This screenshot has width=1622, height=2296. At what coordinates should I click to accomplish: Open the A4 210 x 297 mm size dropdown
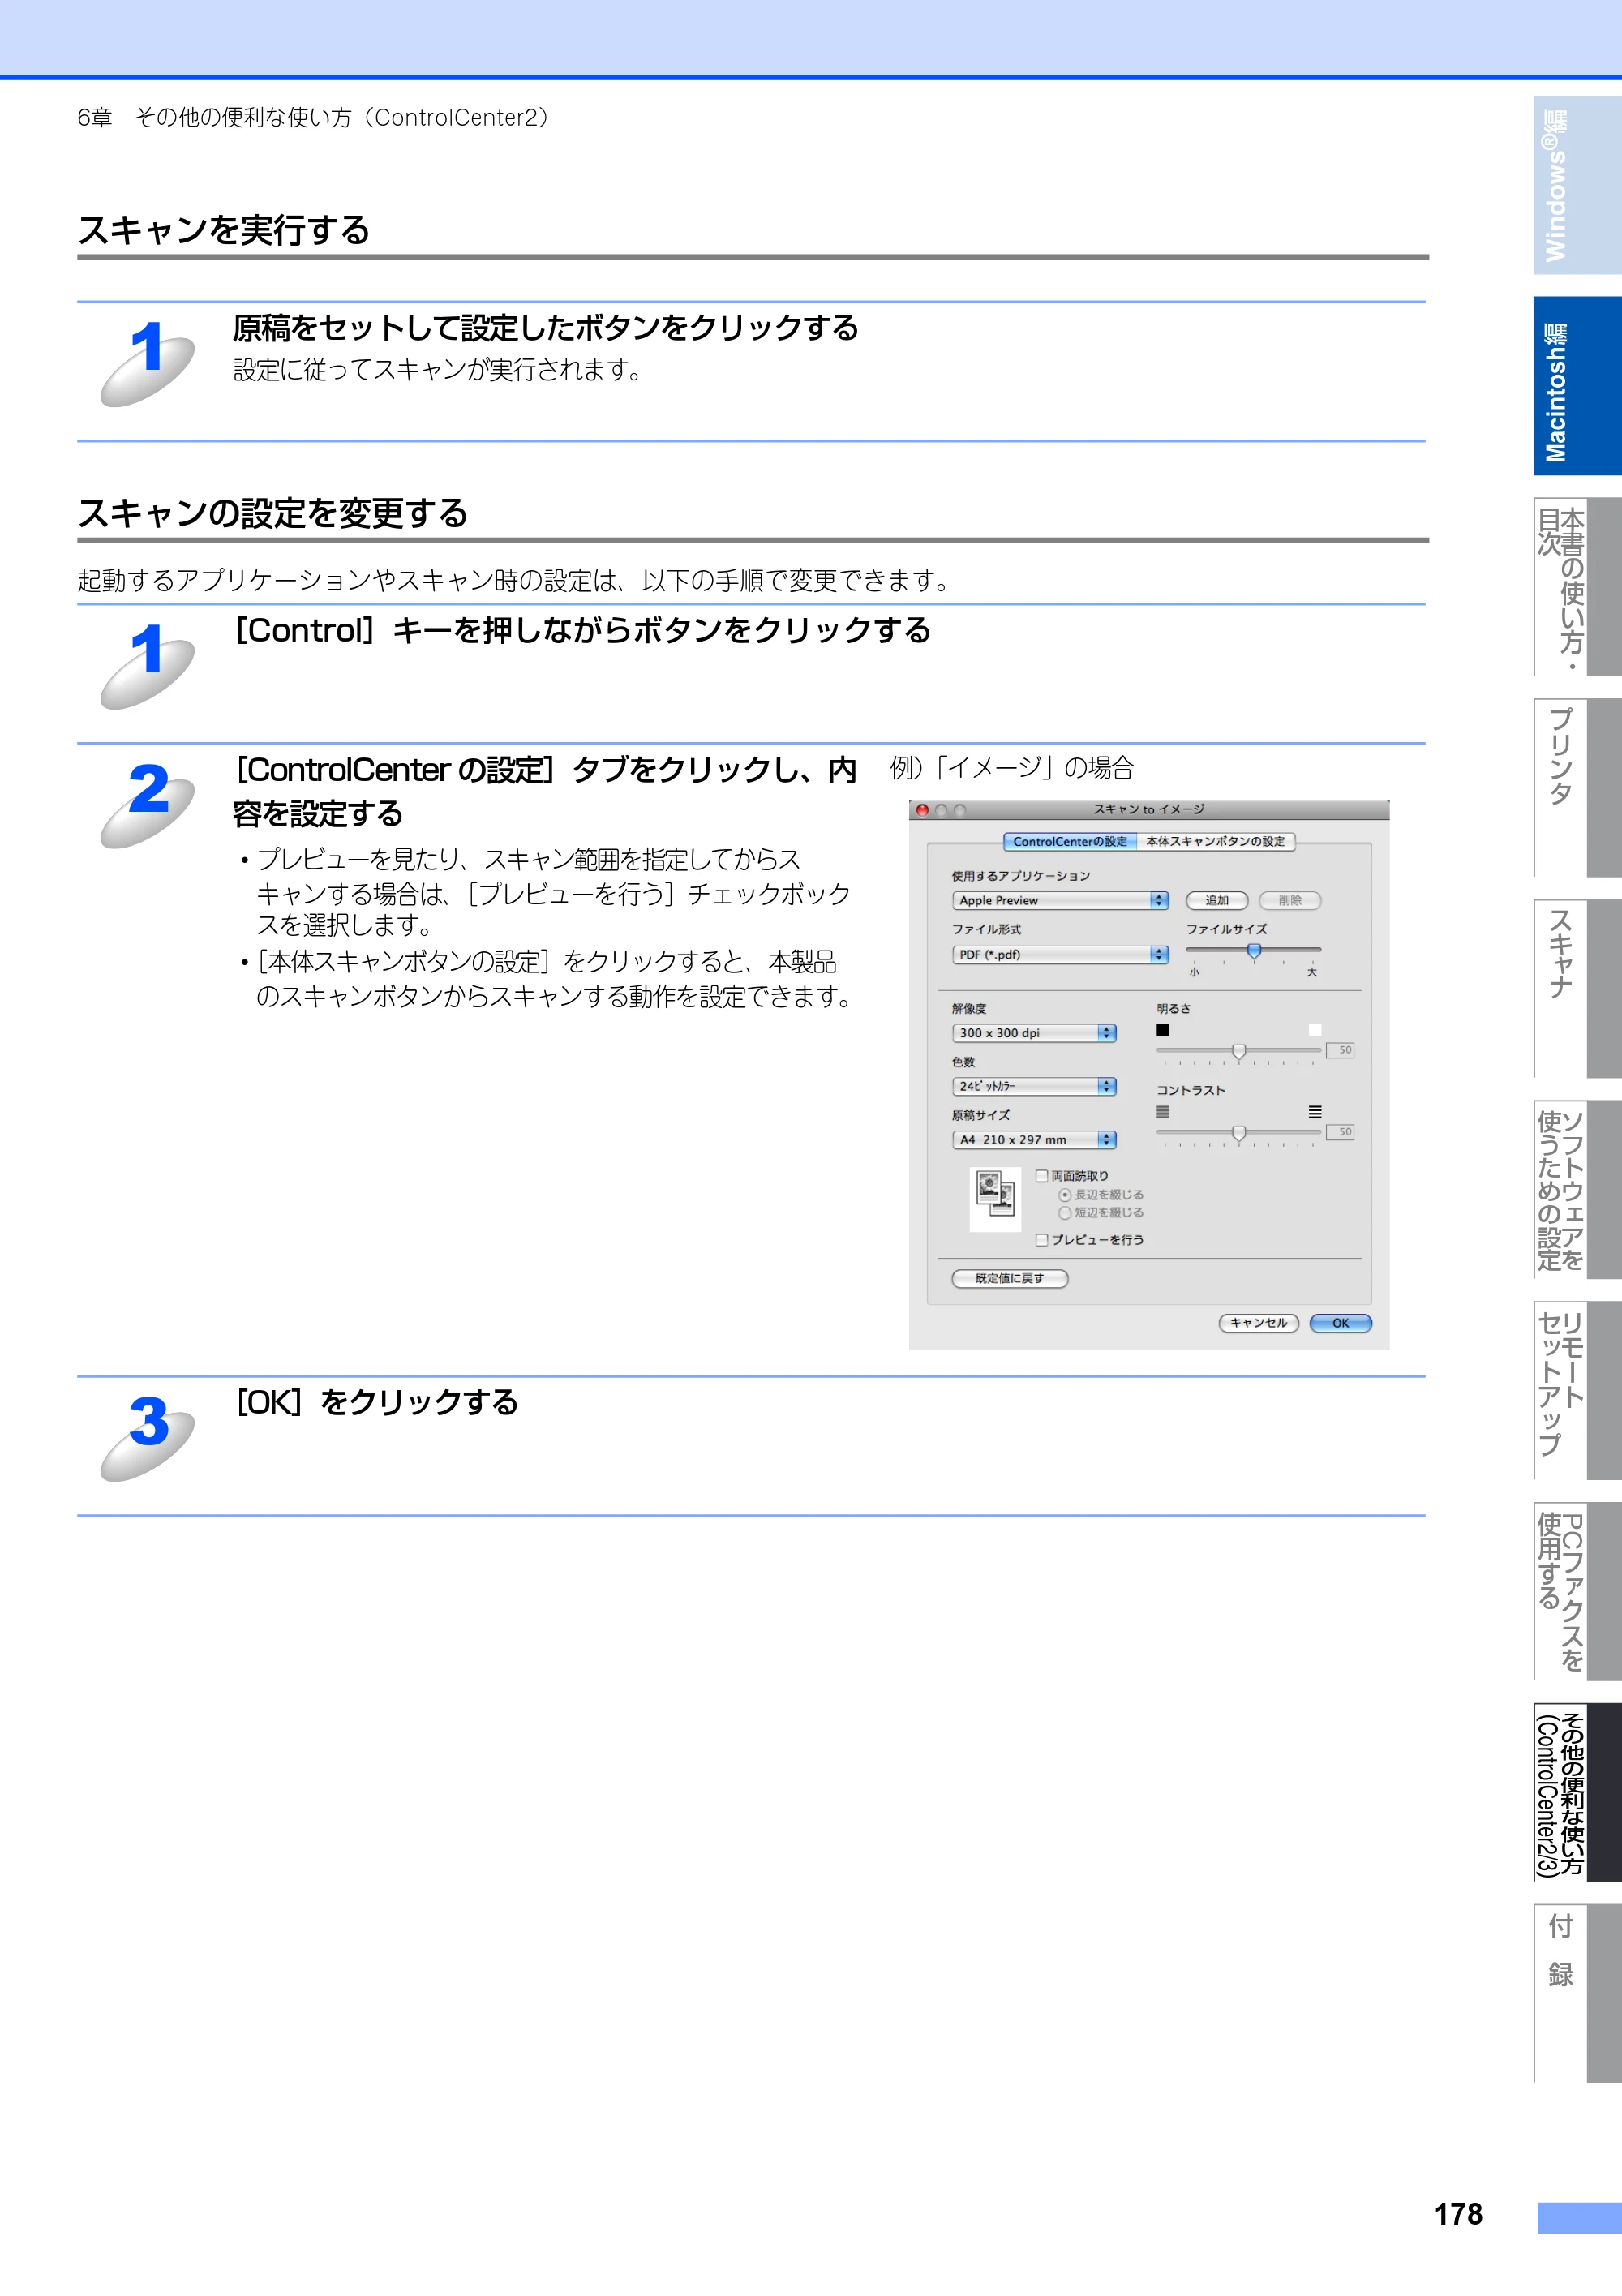(1034, 1140)
